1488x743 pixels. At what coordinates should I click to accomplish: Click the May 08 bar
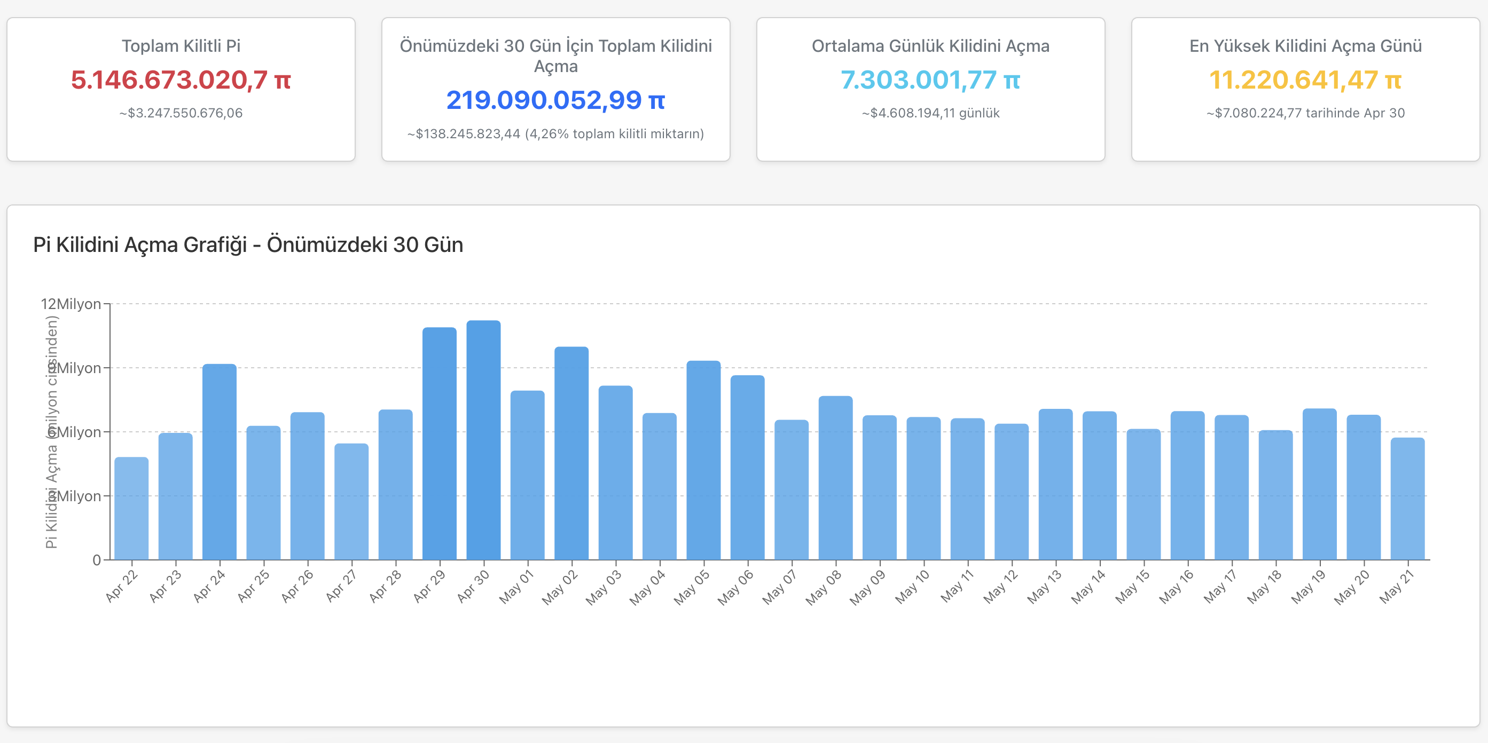835,478
